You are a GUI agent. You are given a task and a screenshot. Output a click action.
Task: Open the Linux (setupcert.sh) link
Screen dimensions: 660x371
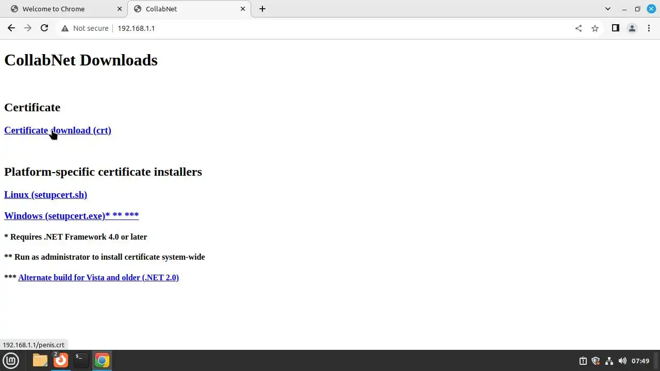(x=45, y=195)
